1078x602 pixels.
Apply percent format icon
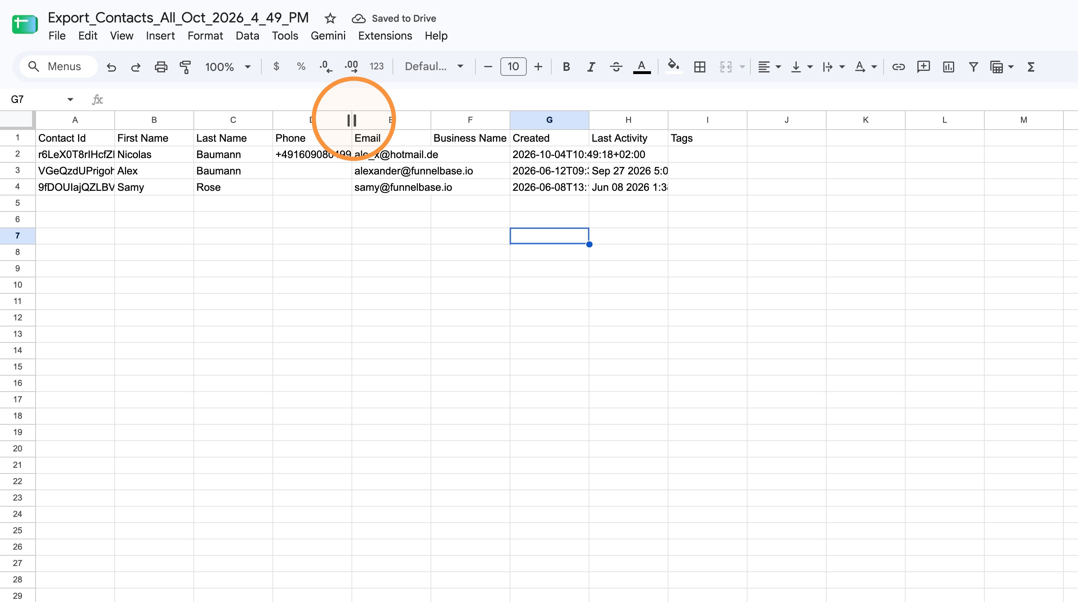tap(301, 67)
